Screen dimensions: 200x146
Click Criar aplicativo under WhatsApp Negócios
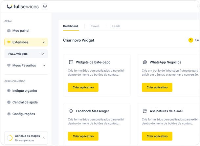tap(157, 87)
